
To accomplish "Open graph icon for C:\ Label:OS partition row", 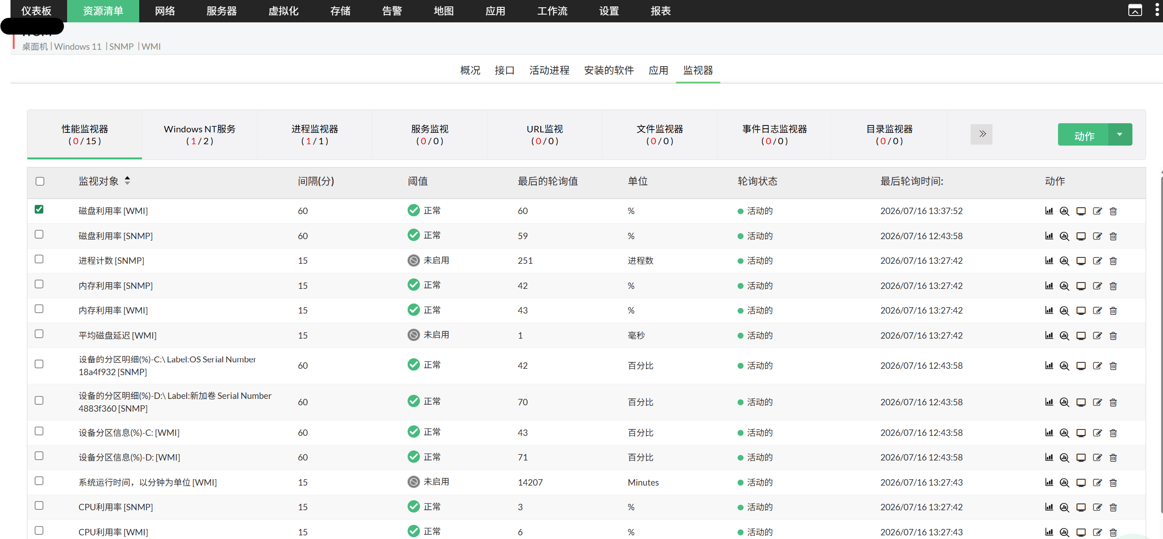I will [x=1049, y=366].
